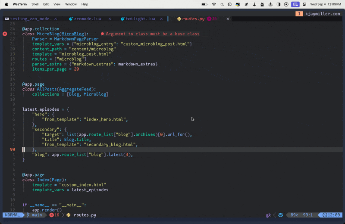This screenshot has height=224, width=345.
Task: Open the Help menu
Action: [85, 4]
